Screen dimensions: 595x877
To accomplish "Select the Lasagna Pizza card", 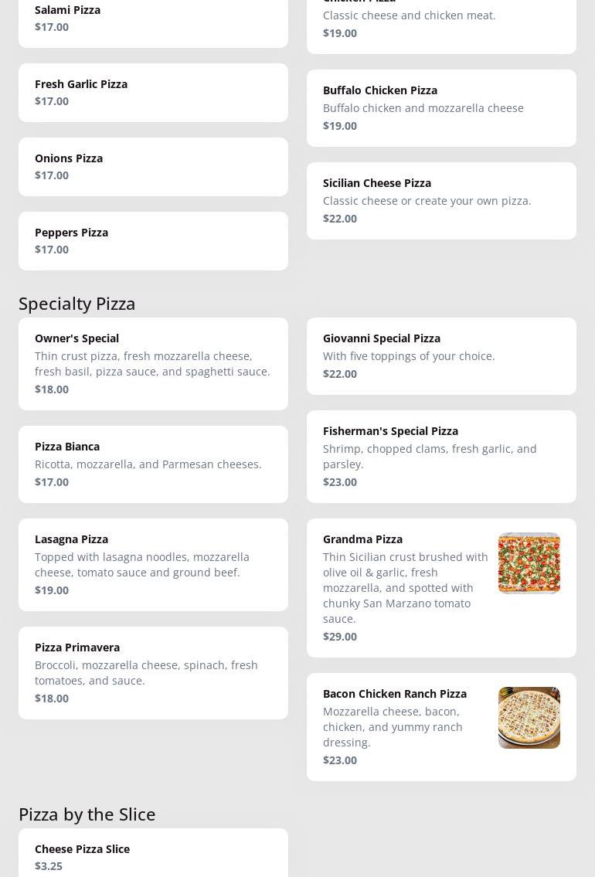I will click(x=153, y=565).
